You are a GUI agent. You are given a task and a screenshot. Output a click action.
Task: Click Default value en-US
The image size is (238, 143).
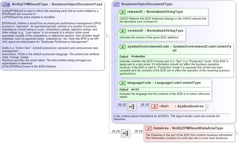pos(135,89)
